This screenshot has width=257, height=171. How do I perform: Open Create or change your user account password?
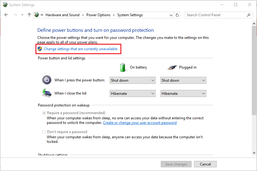point(140,123)
